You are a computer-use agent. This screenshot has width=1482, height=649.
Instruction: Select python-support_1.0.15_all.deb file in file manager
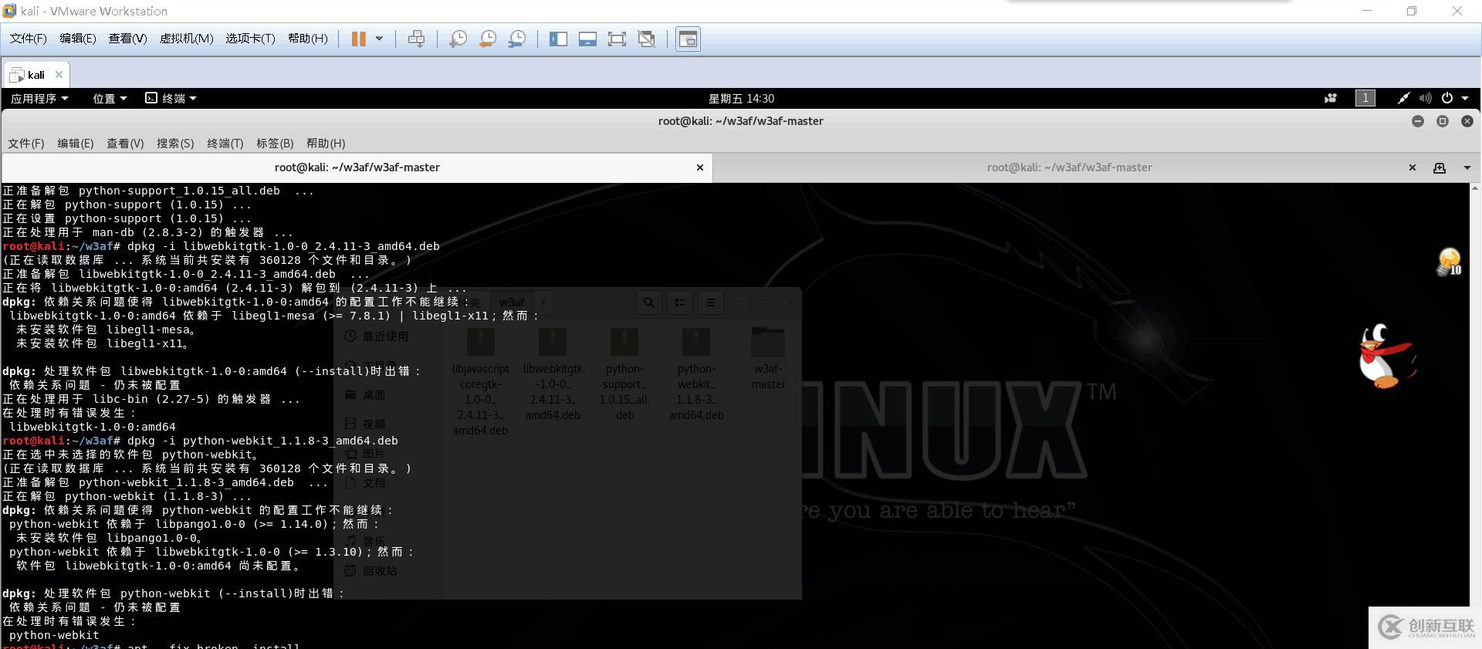coord(624,374)
